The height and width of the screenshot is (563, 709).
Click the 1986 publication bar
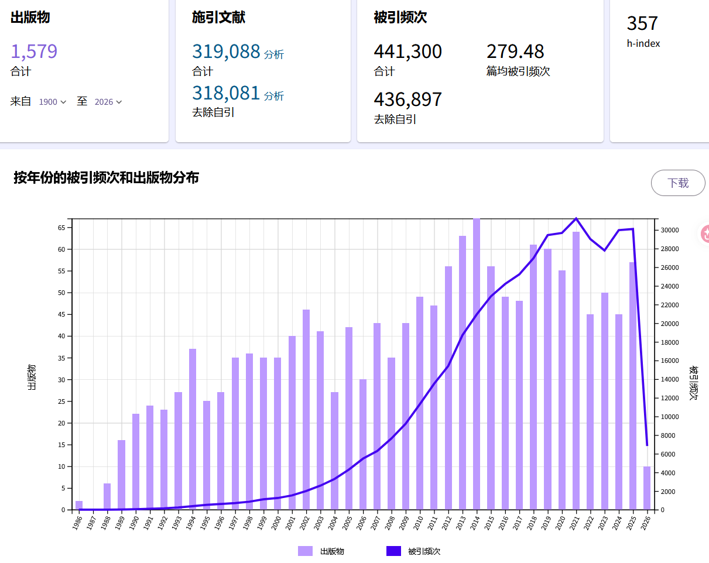[79, 505]
